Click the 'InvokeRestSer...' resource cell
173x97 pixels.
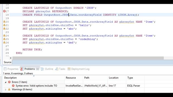pyautogui.click(x=74, y=86)
